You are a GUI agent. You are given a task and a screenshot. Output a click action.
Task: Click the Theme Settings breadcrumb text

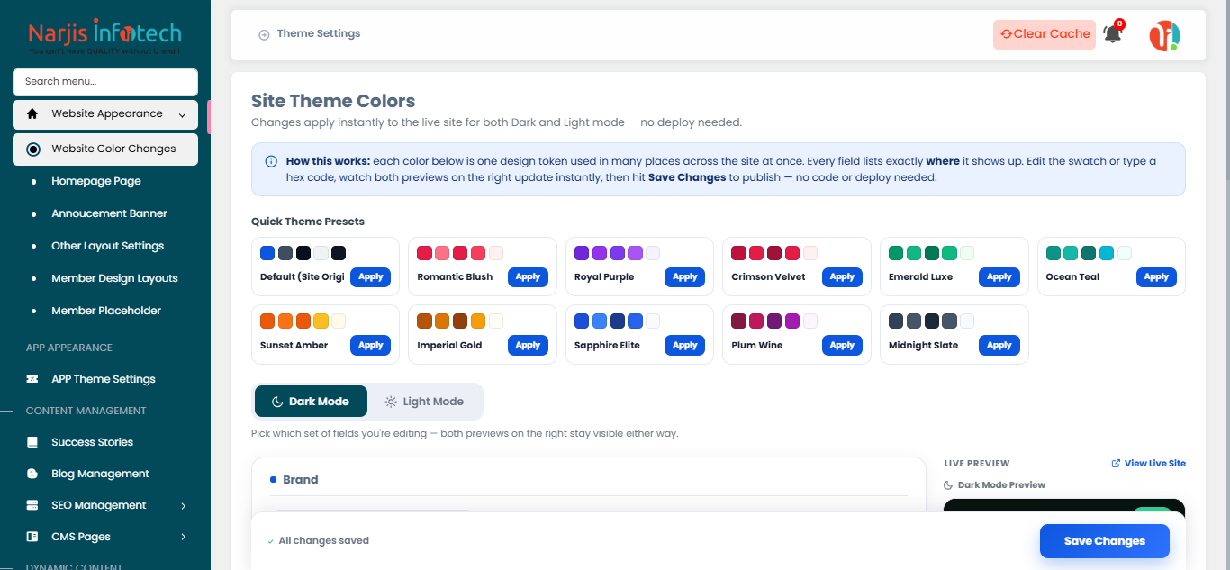click(x=319, y=34)
